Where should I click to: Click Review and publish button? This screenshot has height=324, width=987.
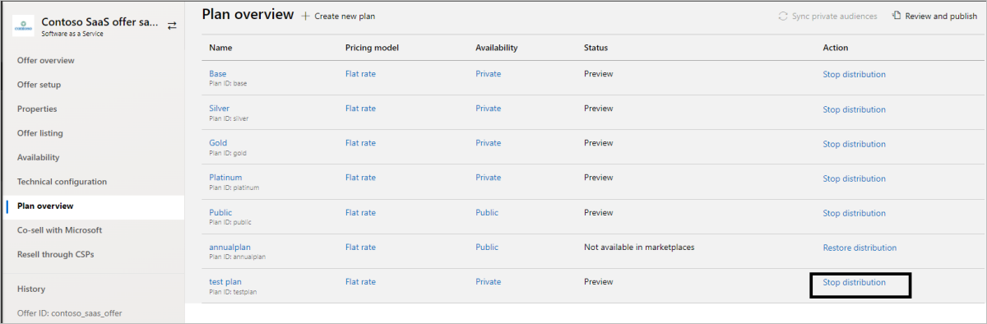934,16
